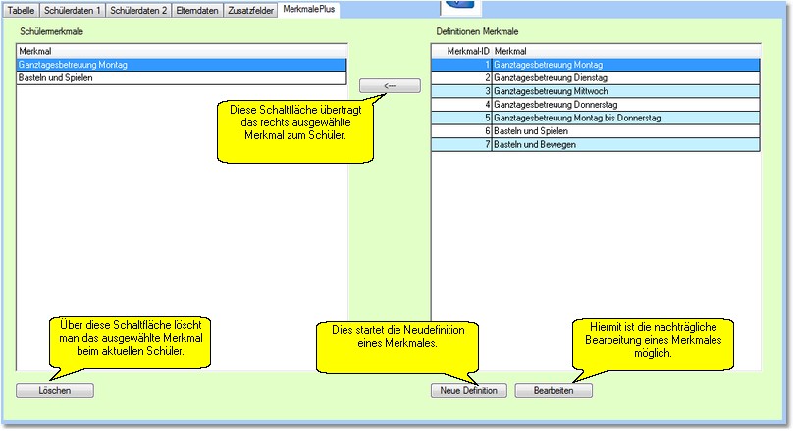Go to the Elterndaten tab
793x431 pixels.
[x=196, y=9]
